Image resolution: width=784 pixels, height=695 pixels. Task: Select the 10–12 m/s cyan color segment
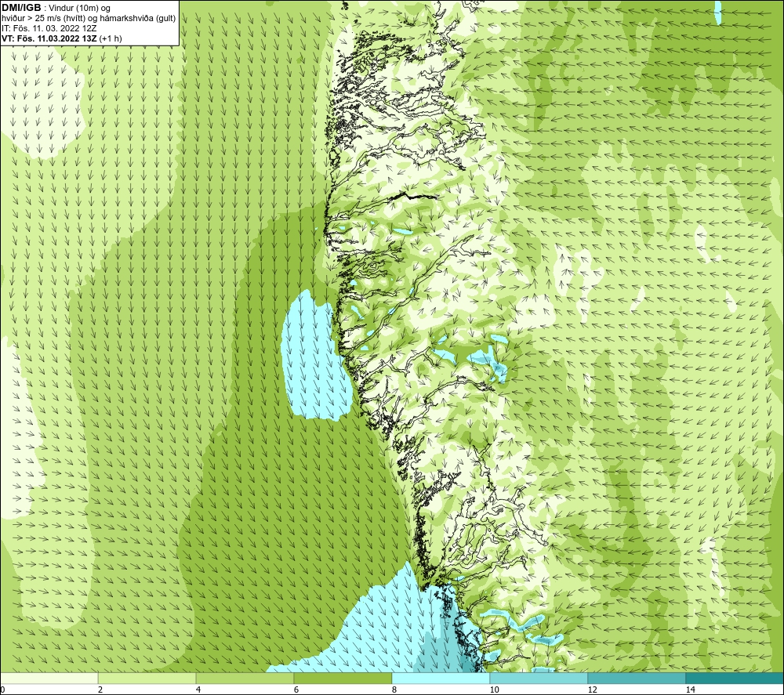click(x=539, y=679)
